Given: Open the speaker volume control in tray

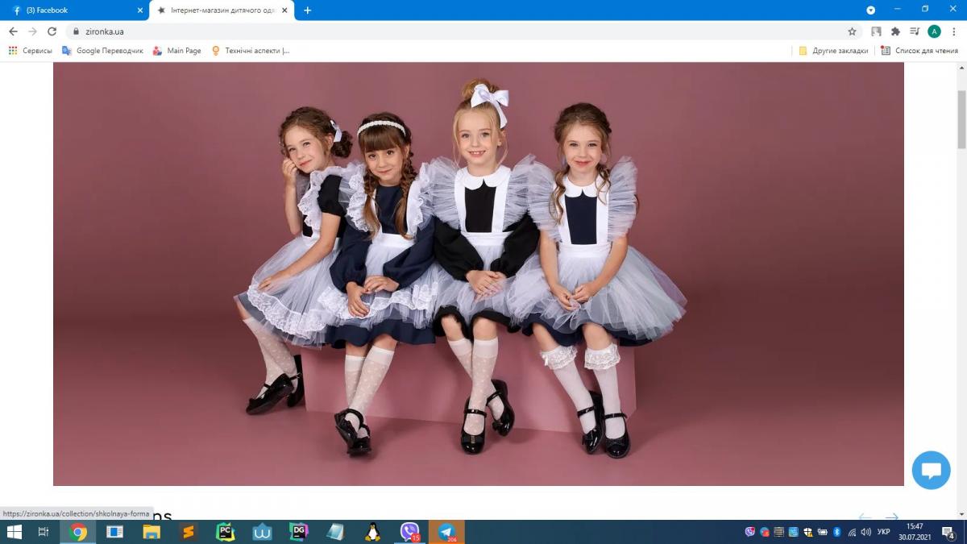Looking at the screenshot, I should point(865,533).
